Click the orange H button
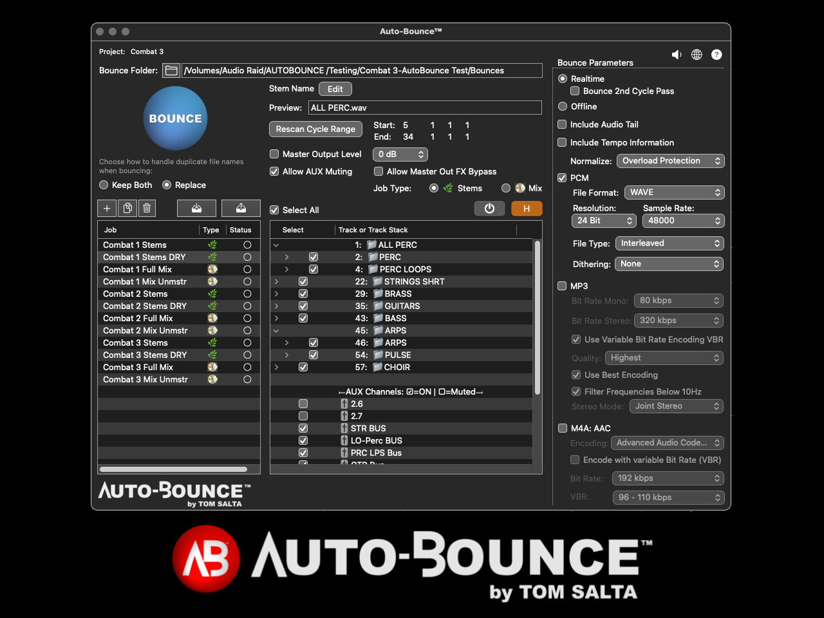 coord(527,209)
